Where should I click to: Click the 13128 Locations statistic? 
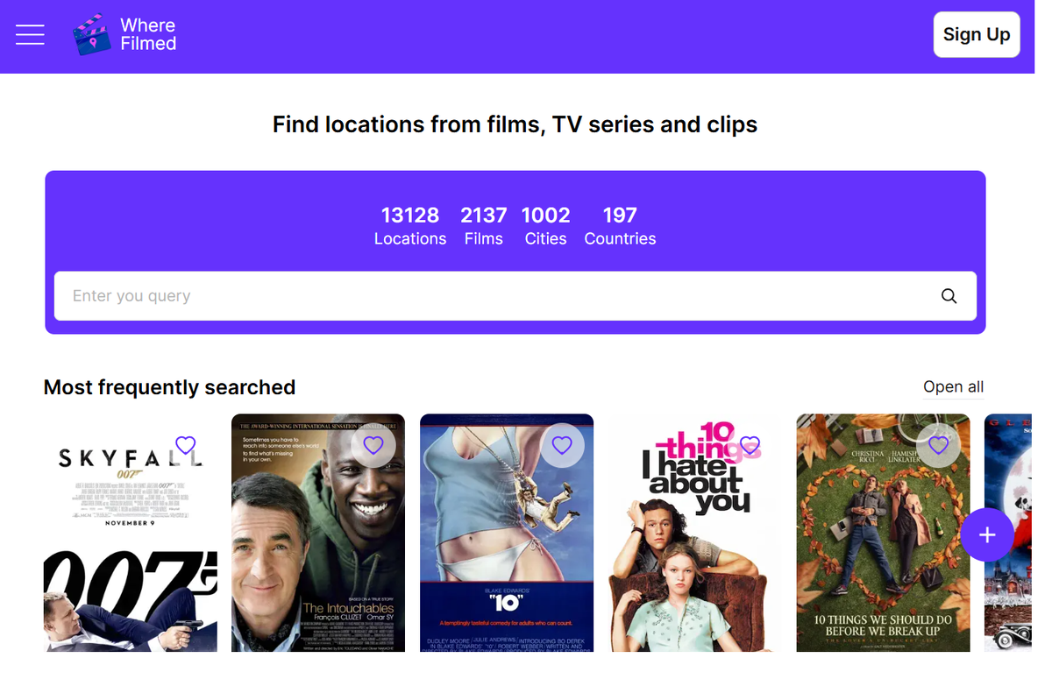pos(410,226)
